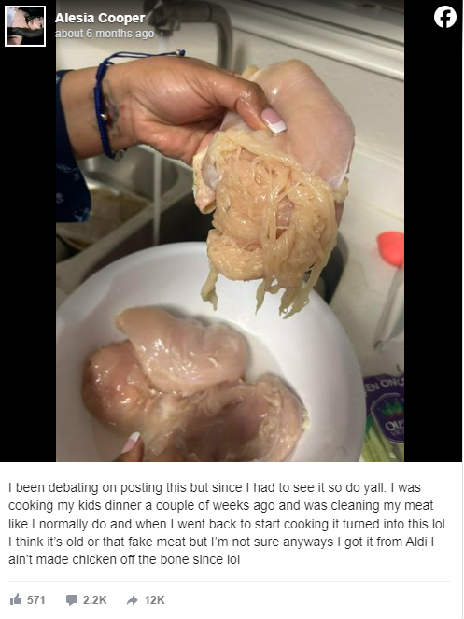The image size is (464, 619).
Task: Click the post caption starting 'I been debating'
Action: (x=226, y=524)
